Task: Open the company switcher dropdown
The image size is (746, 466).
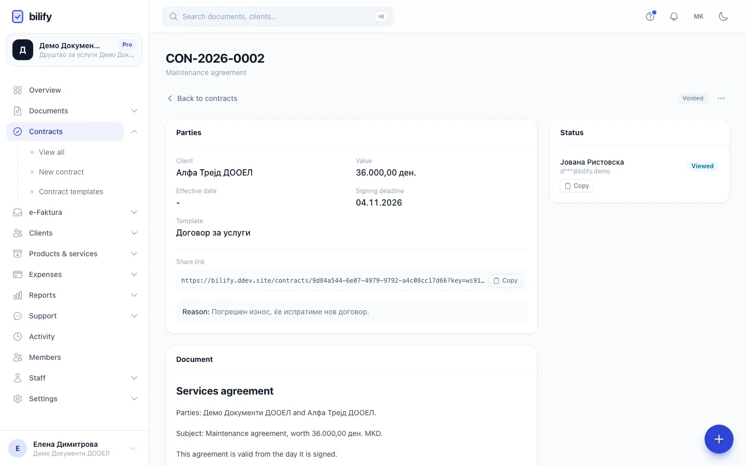Action: 74,50
